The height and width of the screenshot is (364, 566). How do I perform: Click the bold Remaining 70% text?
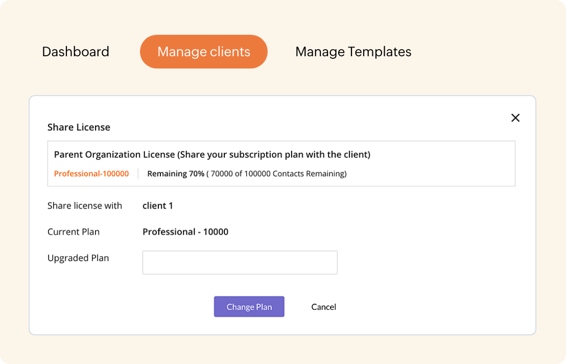pos(176,174)
